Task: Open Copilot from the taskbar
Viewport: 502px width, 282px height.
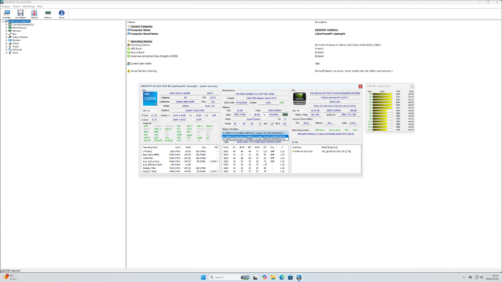Action: [264, 277]
